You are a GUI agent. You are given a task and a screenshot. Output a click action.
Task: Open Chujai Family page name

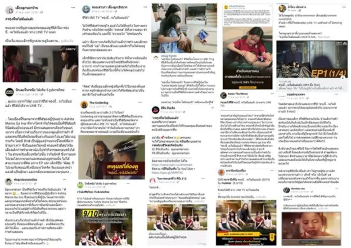(x=169, y=56)
